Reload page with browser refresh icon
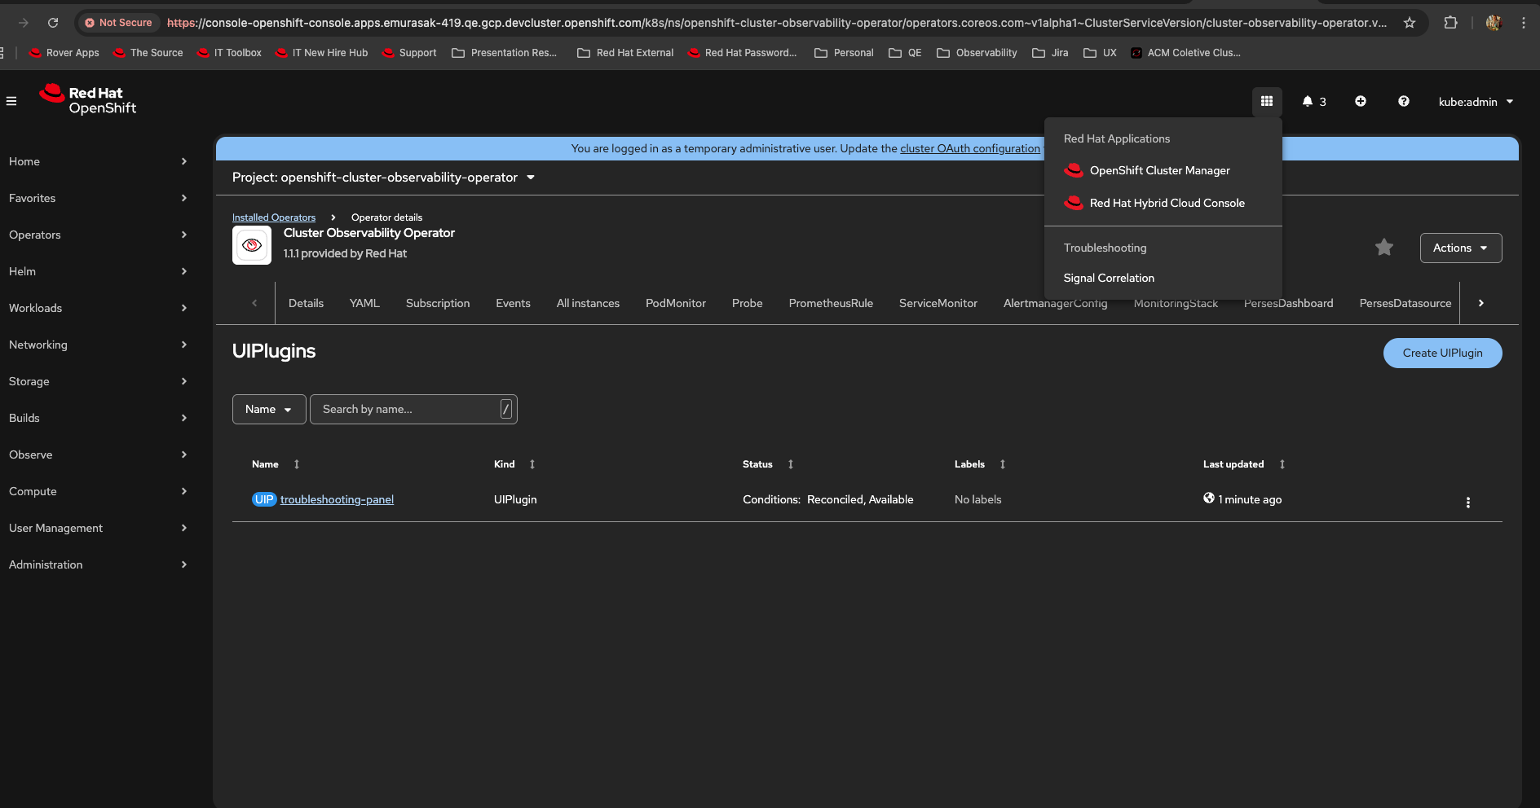The height and width of the screenshot is (808, 1540). [53, 23]
